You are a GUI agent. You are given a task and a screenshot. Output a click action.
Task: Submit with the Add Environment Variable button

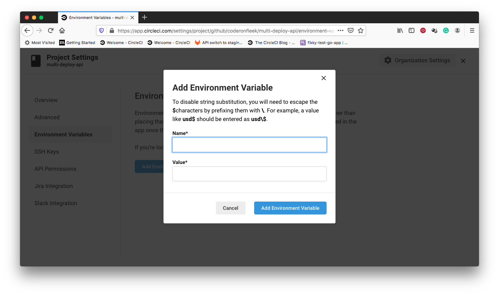[x=290, y=208]
